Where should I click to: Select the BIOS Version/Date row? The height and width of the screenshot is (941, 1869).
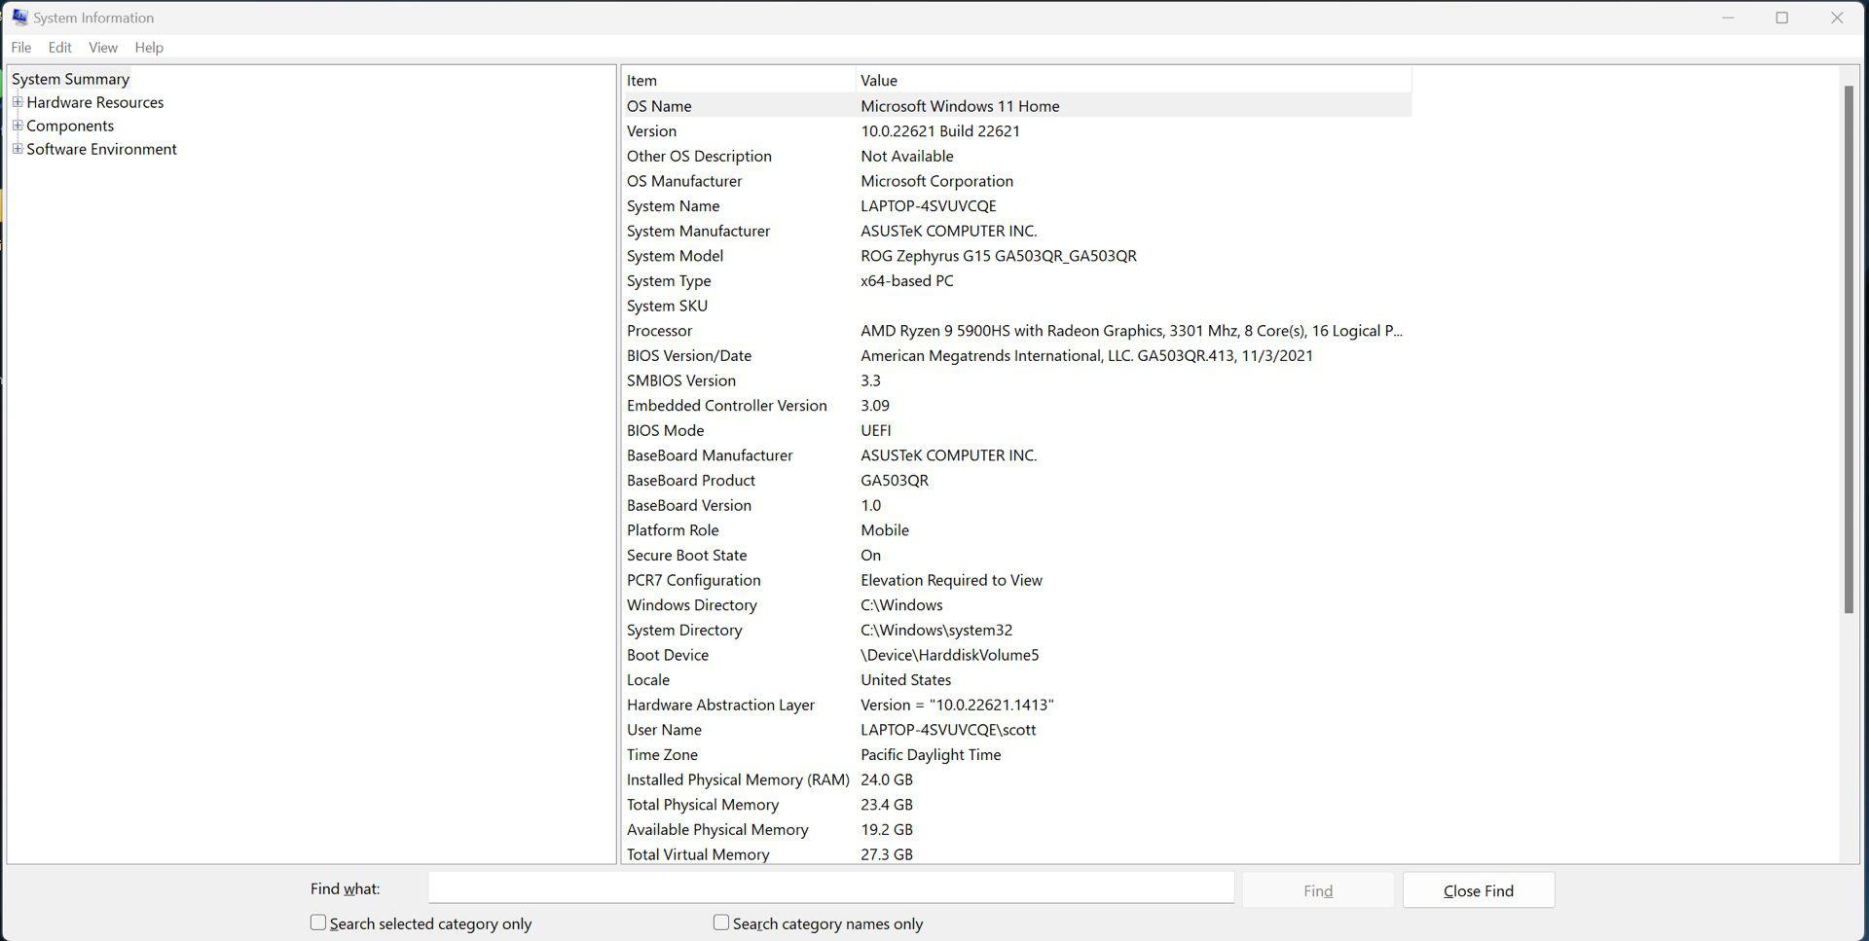pos(1016,355)
